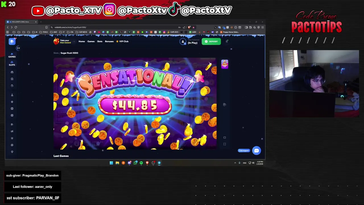364x205 pixels.
Task: Open the Preppy Mama Valen... bookmark
Action: [229, 32]
